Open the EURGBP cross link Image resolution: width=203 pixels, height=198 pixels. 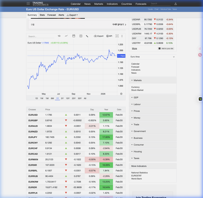33,120
